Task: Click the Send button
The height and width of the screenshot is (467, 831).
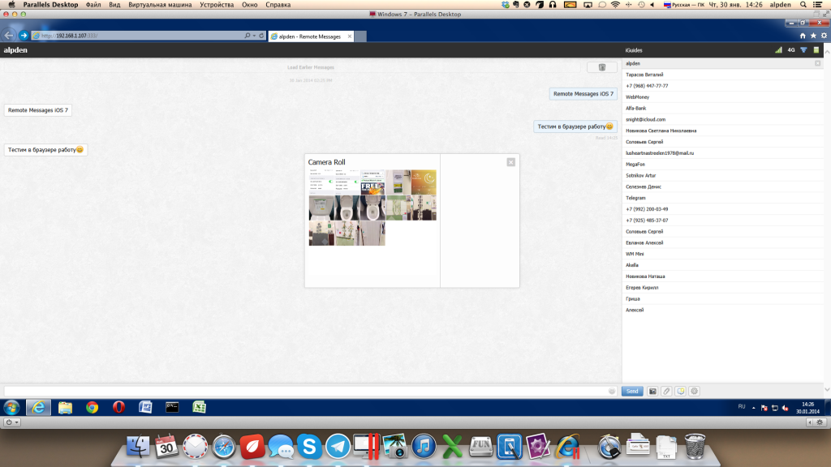Action: pyautogui.click(x=632, y=392)
